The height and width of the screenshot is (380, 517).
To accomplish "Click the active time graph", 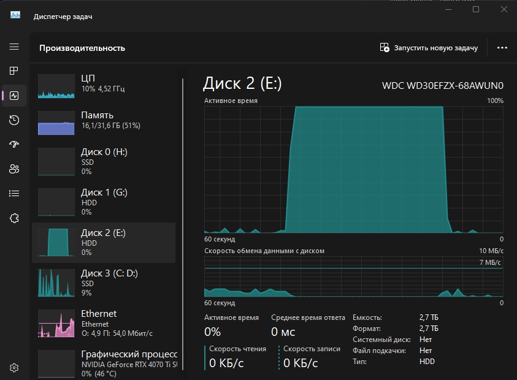I will (353, 169).
